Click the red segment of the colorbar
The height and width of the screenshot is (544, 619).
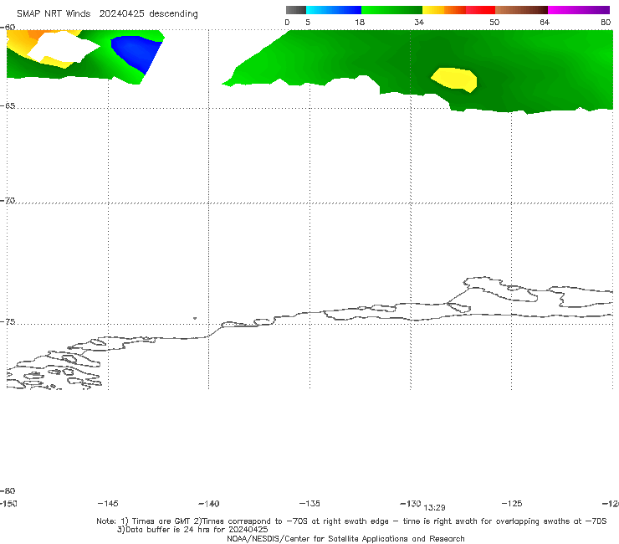click(x=480, y=10)
